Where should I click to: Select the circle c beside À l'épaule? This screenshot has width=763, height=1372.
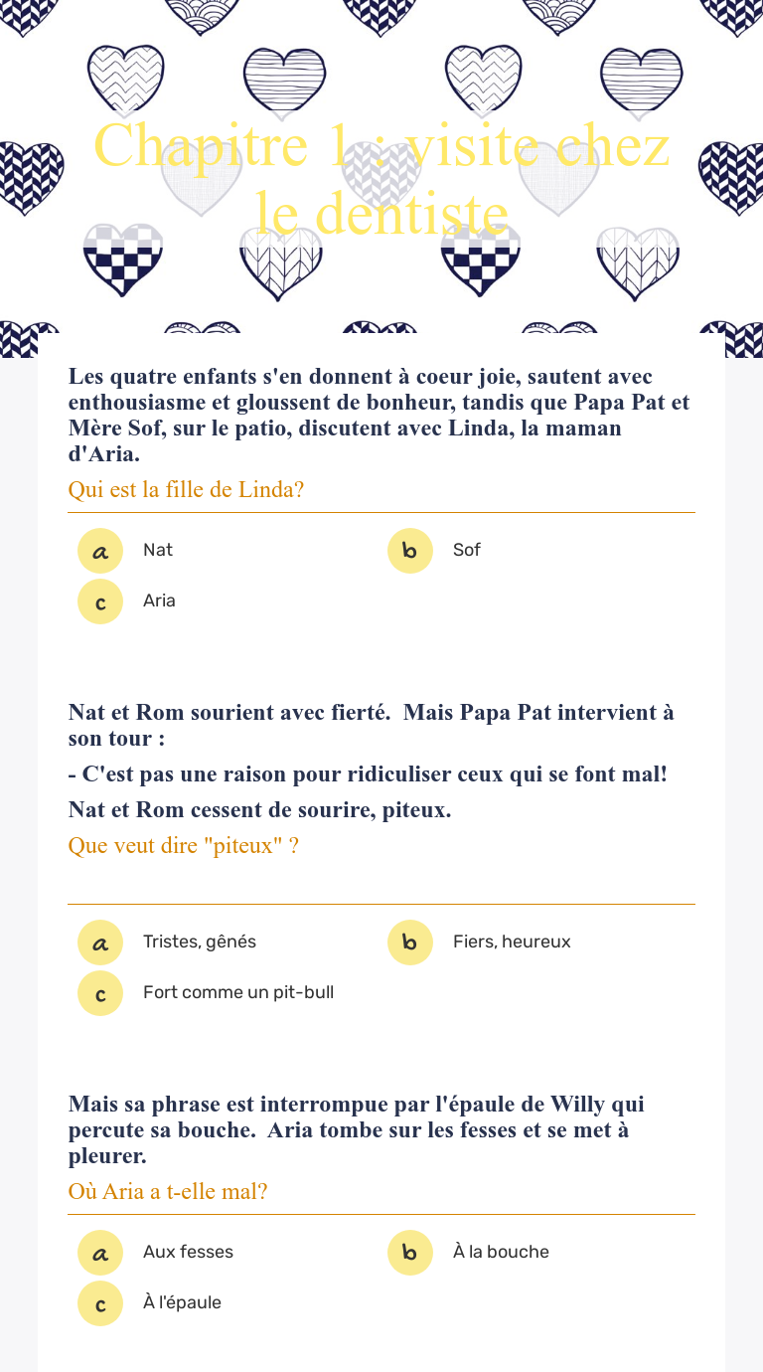pyautogui.click(x=100, y=1303)
